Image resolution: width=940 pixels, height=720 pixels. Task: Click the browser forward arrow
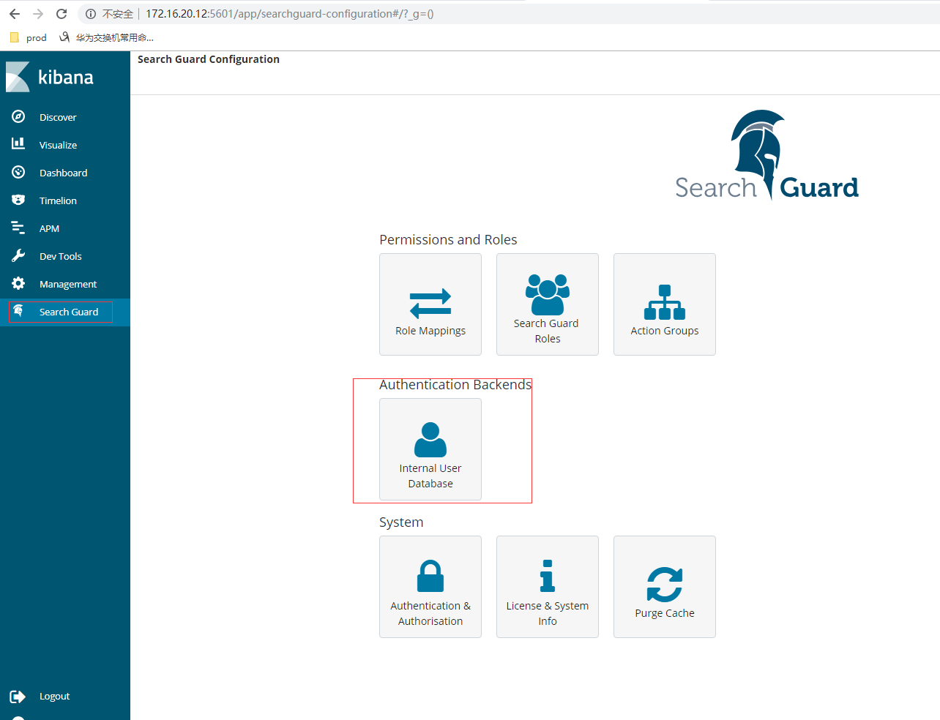coord(38,14)
